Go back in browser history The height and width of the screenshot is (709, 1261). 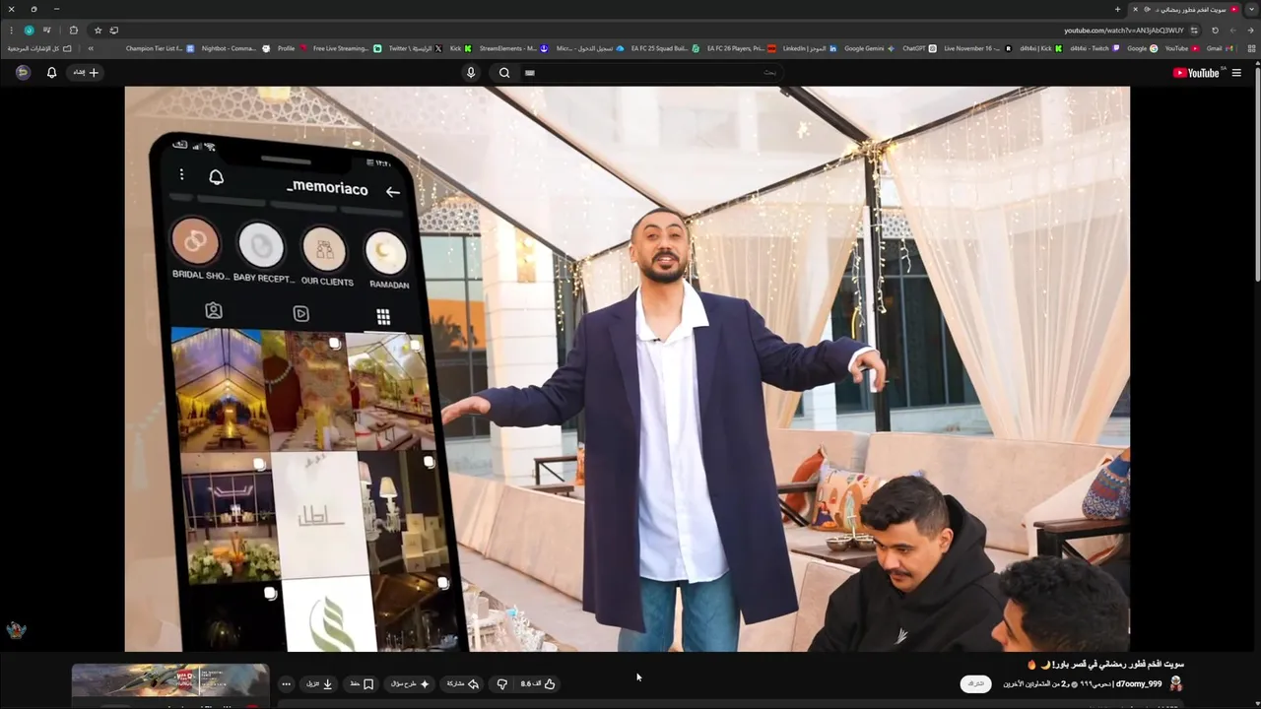[x=1250, y=31]
